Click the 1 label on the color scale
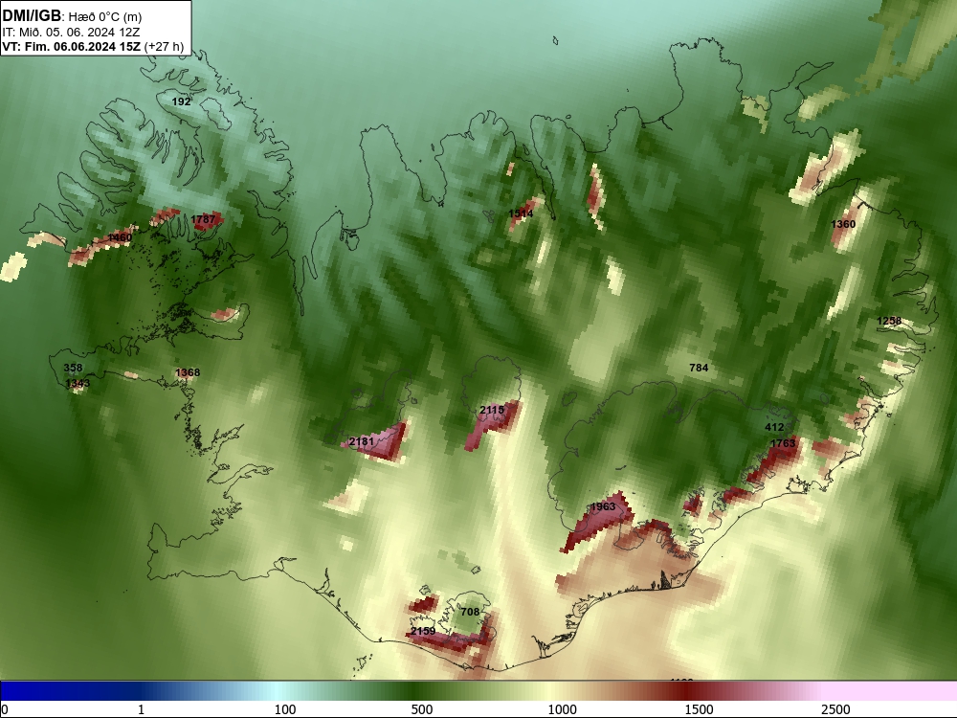The image size is (957, 718). click(141, 709)
